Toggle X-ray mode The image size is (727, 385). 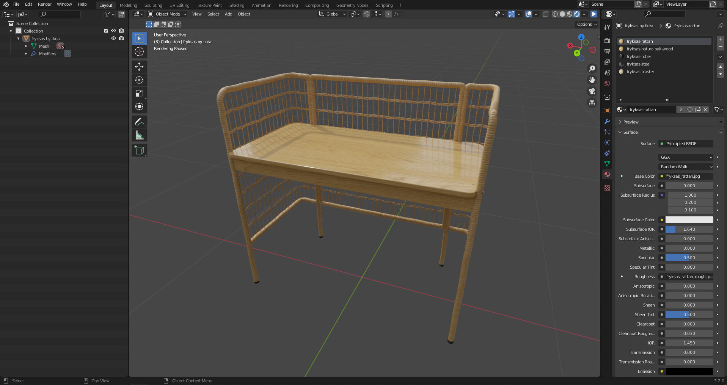545,14
